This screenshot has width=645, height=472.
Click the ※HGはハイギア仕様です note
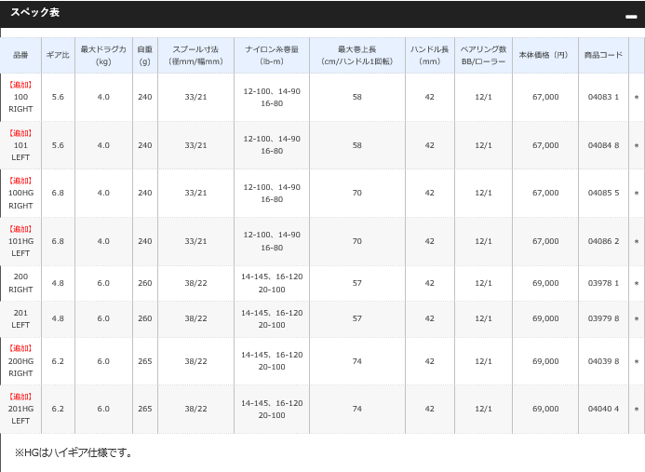pyautogui.click(x=74, y=452)
